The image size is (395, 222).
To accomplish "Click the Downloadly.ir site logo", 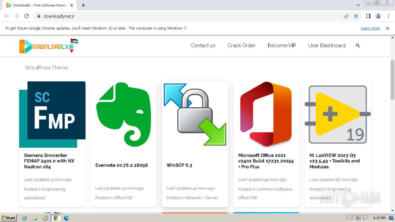I will [48, 46].
